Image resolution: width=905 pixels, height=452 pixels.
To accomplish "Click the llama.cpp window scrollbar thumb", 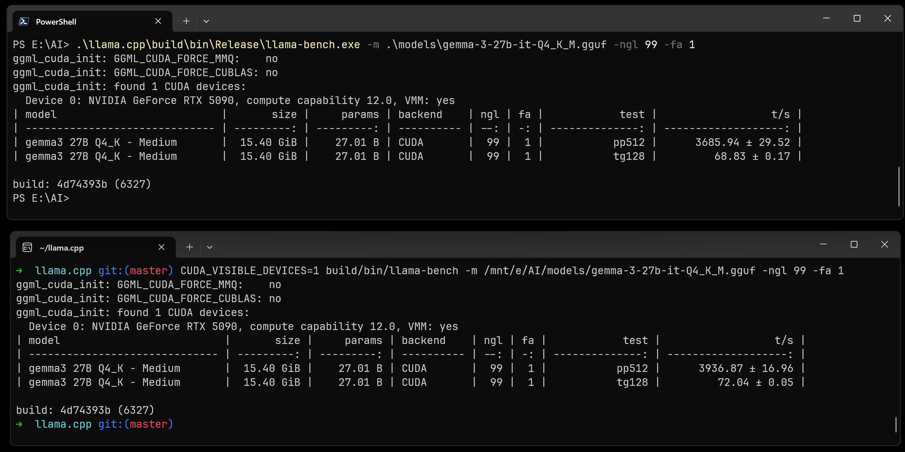I will (895, 424).
